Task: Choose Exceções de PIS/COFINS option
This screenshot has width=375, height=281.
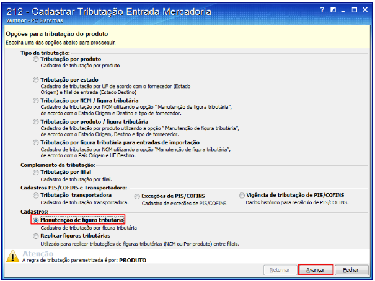Action: [x=137, y=196]
